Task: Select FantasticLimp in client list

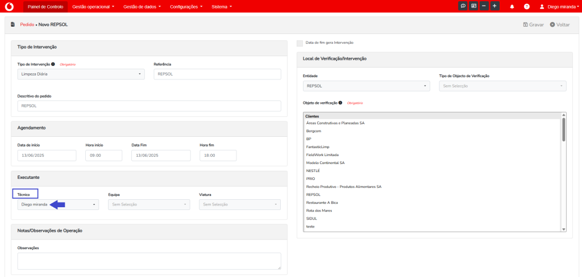Action: click(319, 147)
